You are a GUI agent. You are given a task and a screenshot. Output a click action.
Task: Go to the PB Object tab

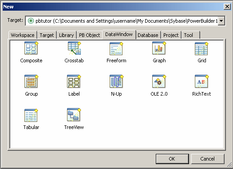pyautogui.click(x=90, y=35)
